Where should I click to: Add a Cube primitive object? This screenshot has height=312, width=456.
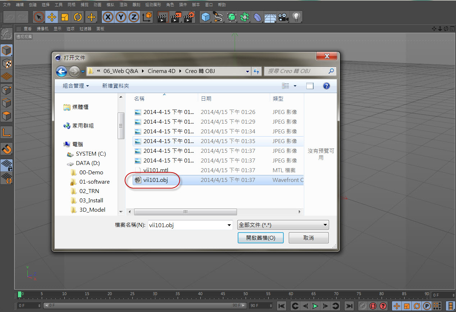pos(206,17)
